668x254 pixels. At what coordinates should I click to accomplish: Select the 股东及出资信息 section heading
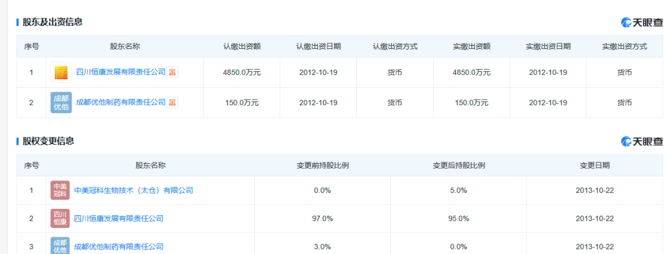click(x=53, y=22)
